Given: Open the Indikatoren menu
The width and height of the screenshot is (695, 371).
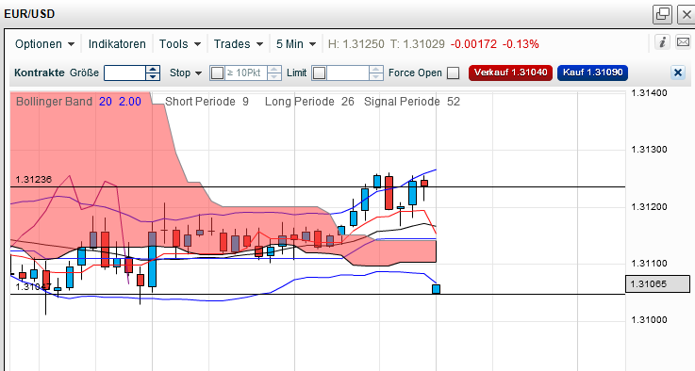Looking at the screenshot, I should click(x=117, y=44).
